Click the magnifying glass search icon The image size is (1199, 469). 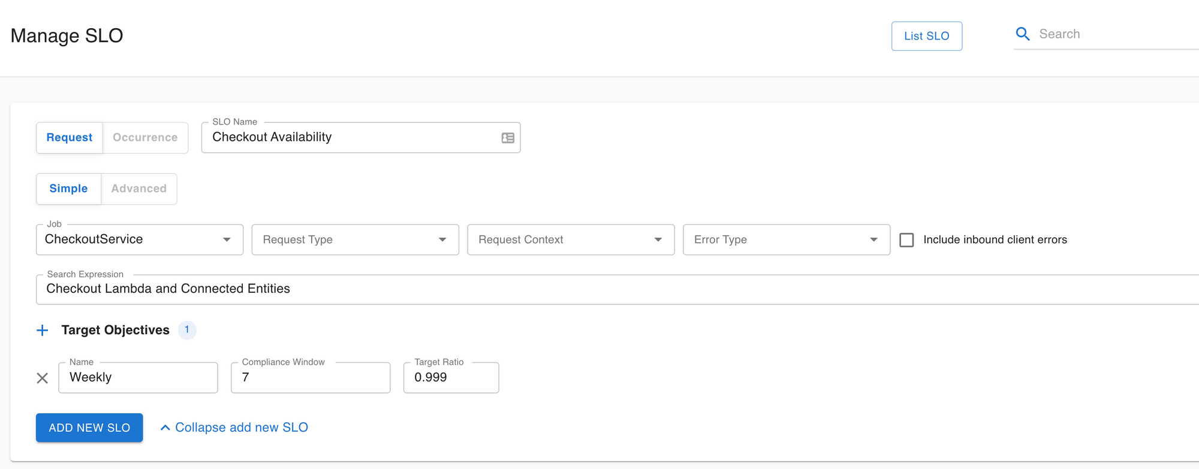tap(1022, 34)
